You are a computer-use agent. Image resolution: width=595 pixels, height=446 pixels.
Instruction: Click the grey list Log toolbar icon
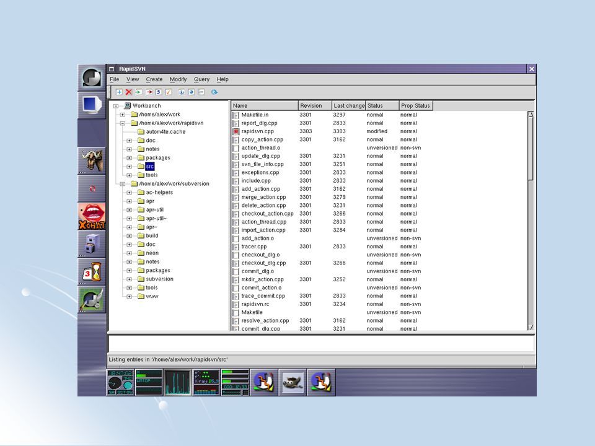(201, 92)
